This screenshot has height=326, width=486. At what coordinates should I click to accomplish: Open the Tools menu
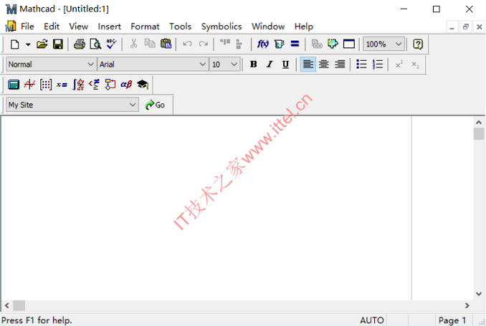(180, 27)
